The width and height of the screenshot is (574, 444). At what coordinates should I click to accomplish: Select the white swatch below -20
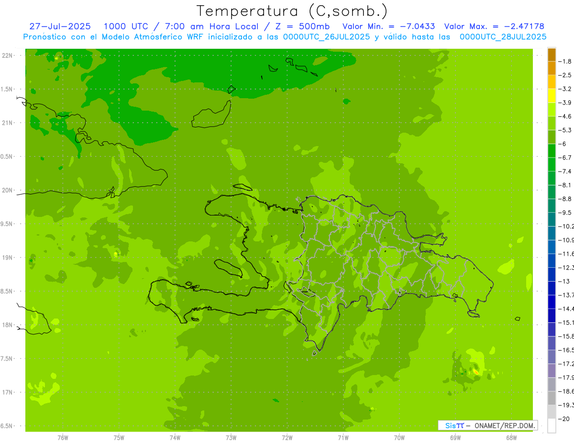(552, 425)
